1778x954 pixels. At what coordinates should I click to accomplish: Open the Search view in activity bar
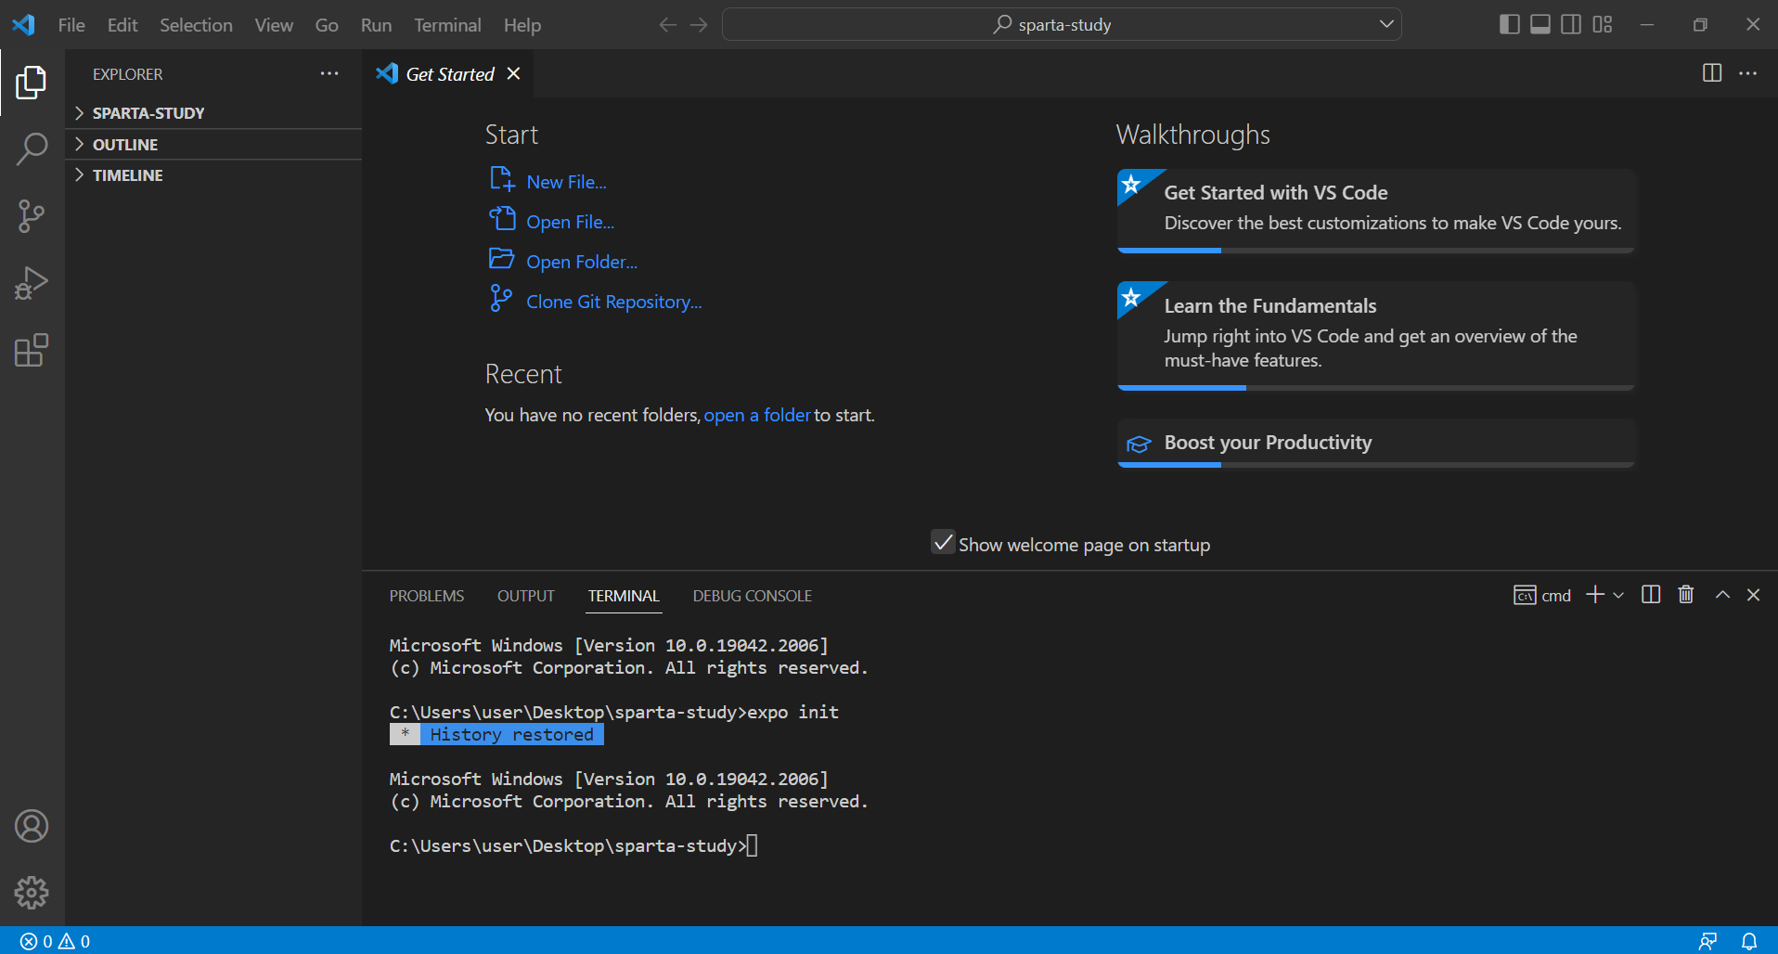(x=32, y=149)
